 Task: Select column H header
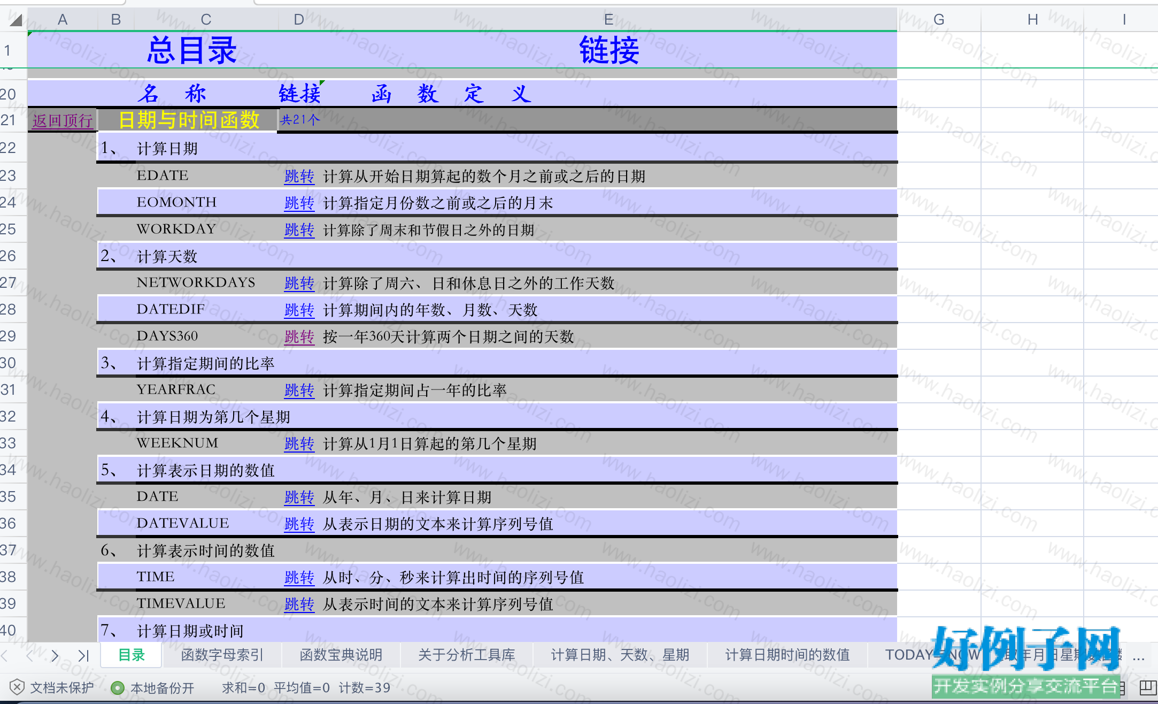1032,20
